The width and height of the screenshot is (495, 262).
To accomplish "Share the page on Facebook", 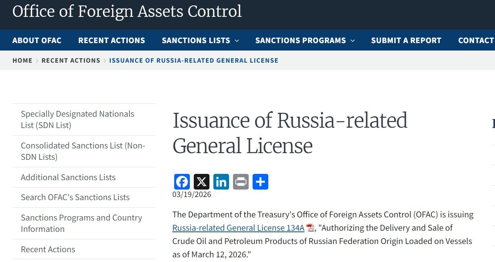I will (182, 181).
